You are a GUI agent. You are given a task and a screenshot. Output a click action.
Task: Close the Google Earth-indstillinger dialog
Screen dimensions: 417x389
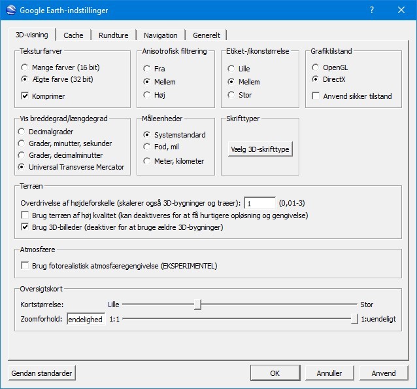pyautogui.click(x=401, y=10)
